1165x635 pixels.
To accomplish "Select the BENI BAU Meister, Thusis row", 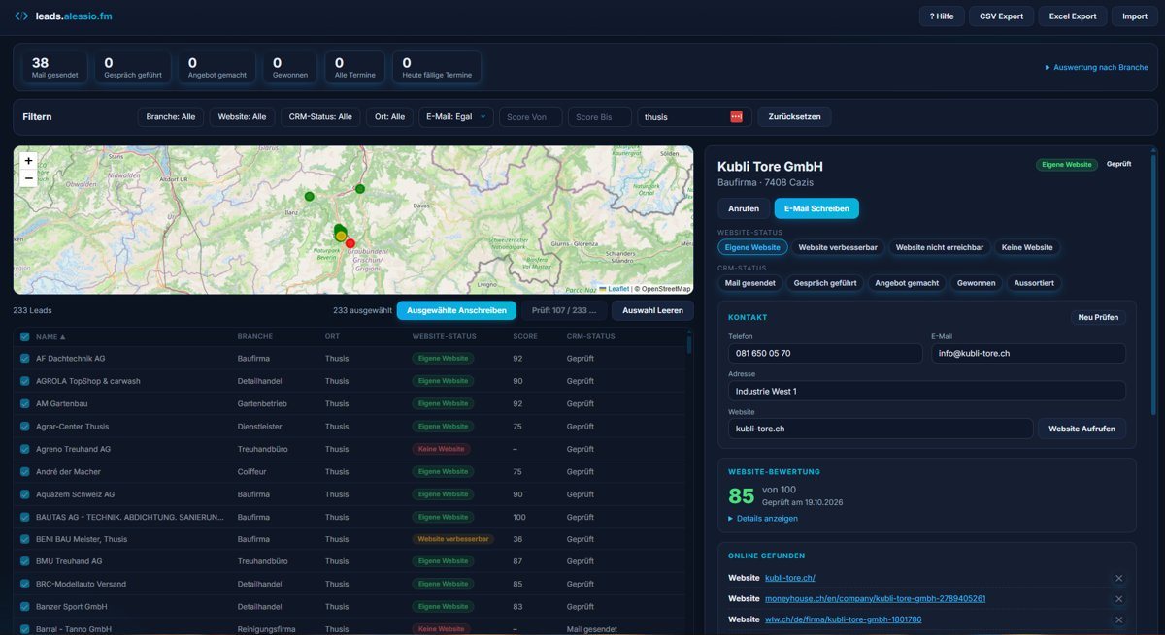I will click(x=350, y=539).
